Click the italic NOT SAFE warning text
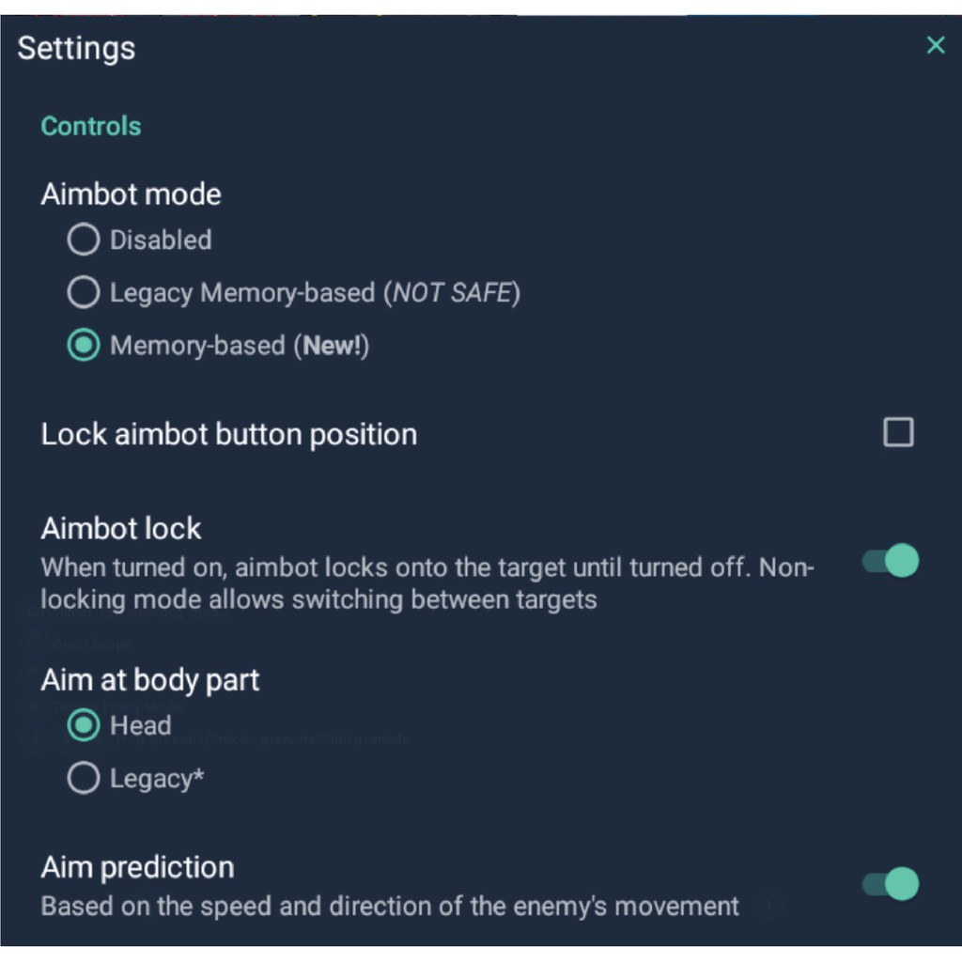Viewport: 962px width, 962px height. pos(451,293)
